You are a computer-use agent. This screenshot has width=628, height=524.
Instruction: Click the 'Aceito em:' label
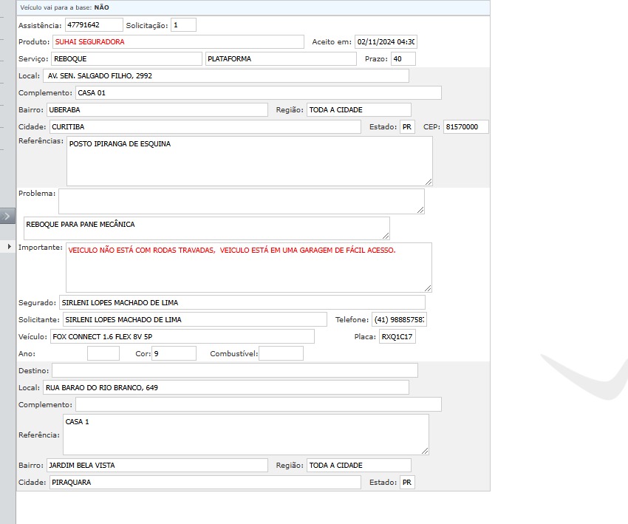tap(332, 41)
